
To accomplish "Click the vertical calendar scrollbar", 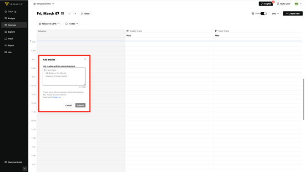I will [304, 99].
